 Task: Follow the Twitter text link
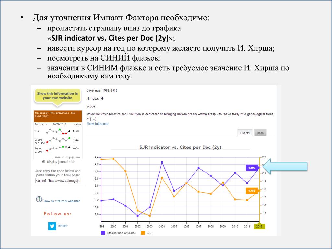[63, 226]
